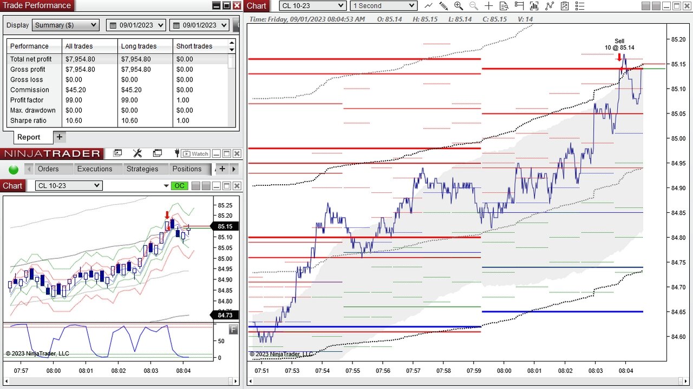Click the performance grid down arrow
This screenshot has height=389, width=693.
pos(232,50)
